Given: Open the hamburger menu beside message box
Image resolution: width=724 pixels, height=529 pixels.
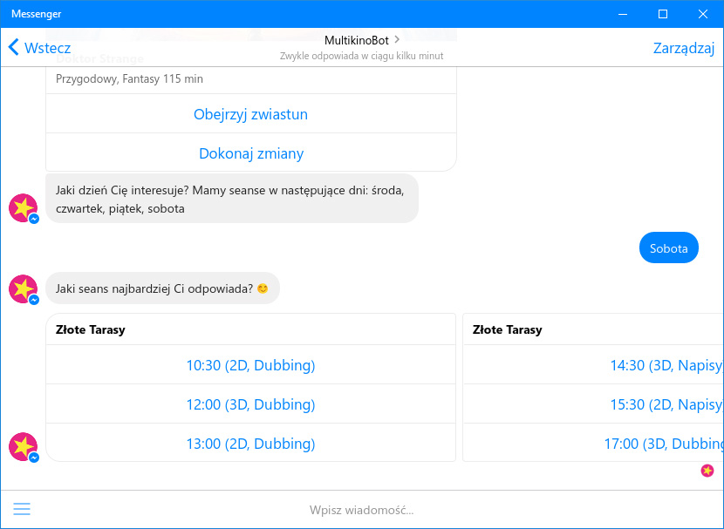Looking at the screenshot, I should pyautogui.click(x=22, y=509).
